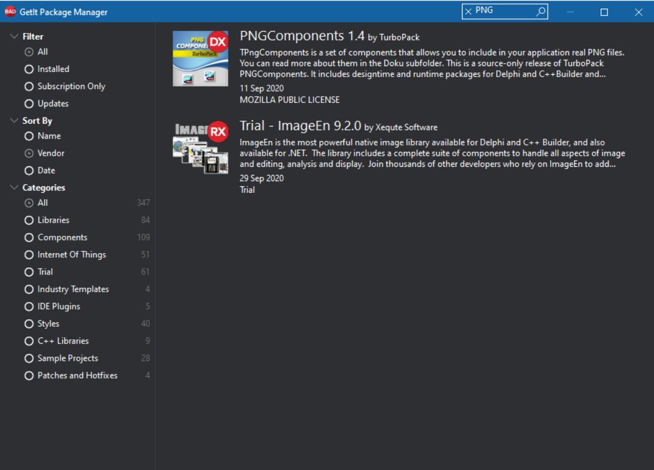Collapse the Filter section
The height and width of the screenshot is (470, 654).
tap(14, 36)
